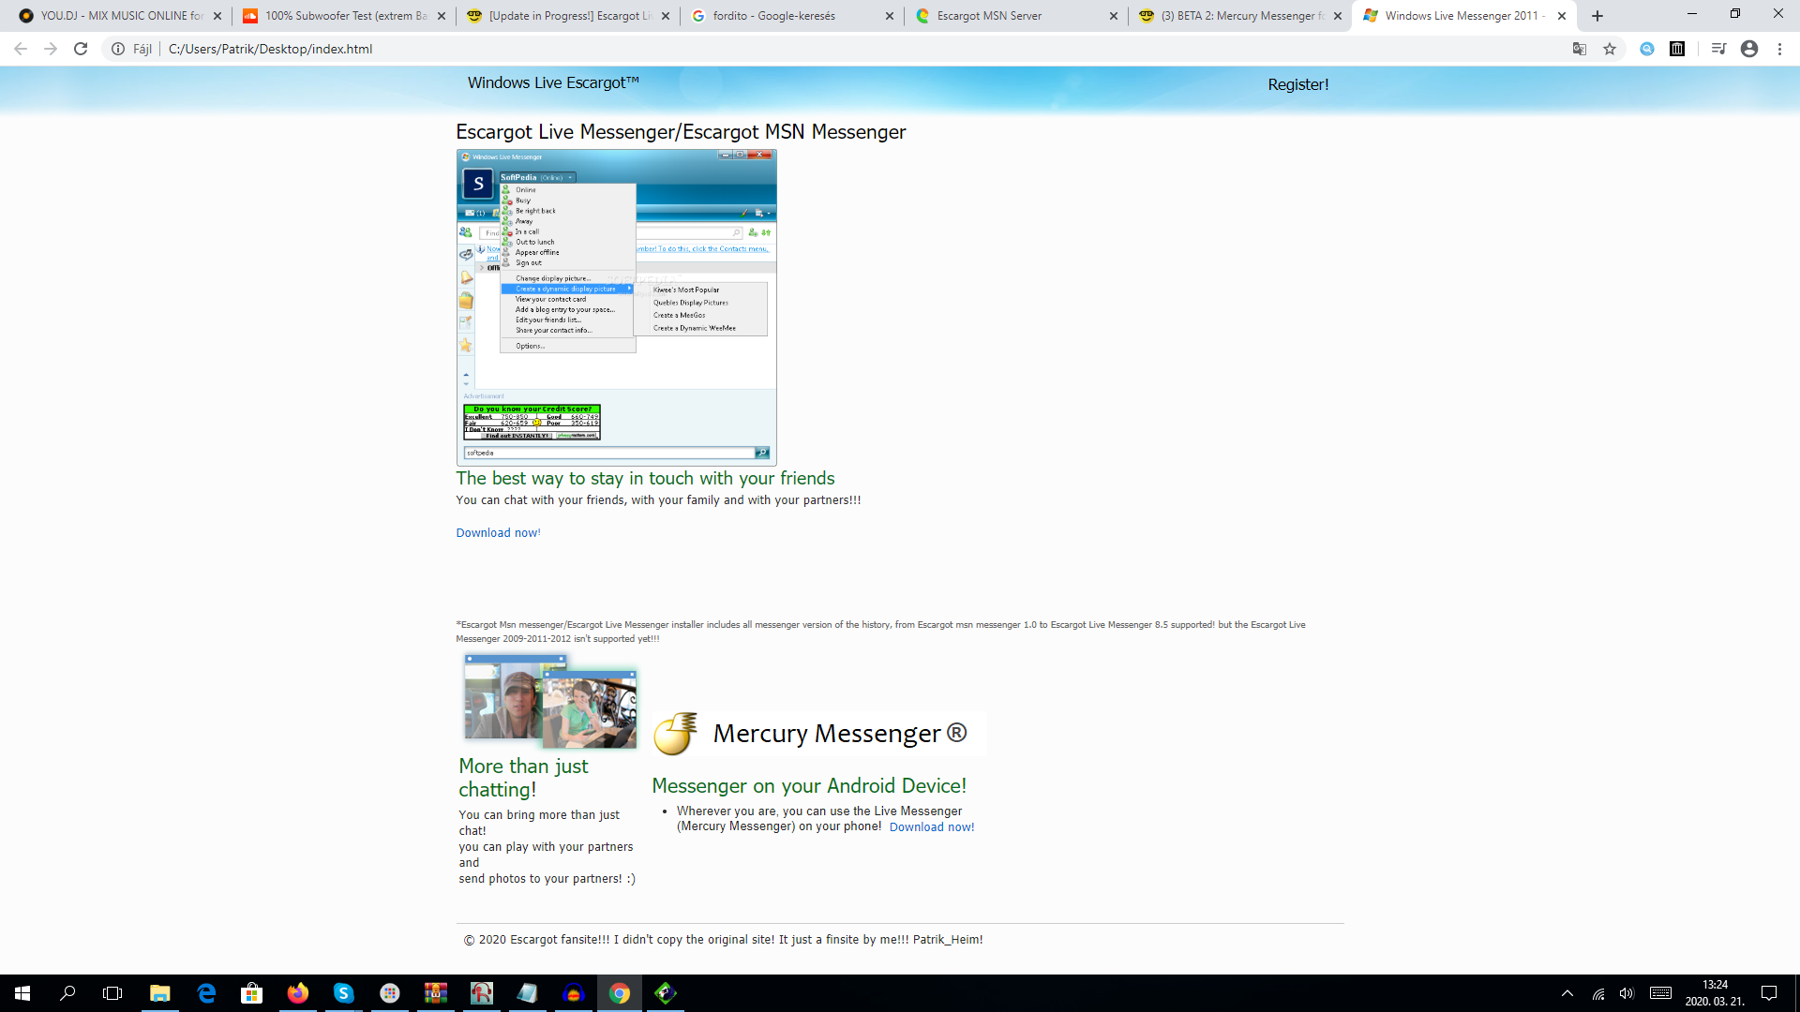The height and width of the screenshot is (1012, 1800).
Task: Open Windows taskbar search
Action: tap(67, 993)
